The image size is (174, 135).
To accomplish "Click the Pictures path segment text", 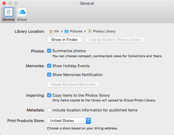I will tap(76, 31).
